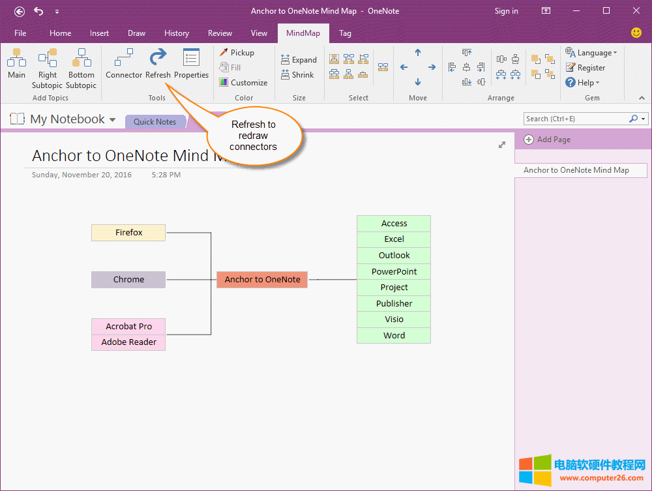Screen dimensions: 652x491
Task: Collapse the ribbon with the arrow
Action: 641,98
